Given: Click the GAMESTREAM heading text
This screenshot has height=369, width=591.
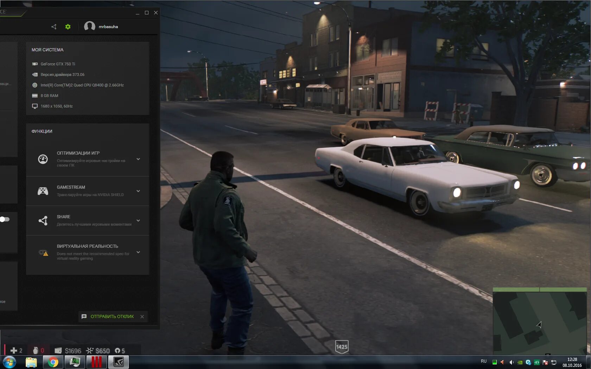Looking at the screenshot, I should (71, 187).
